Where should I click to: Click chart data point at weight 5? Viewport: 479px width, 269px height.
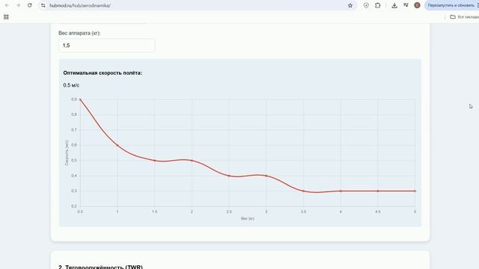(x=415, y=191)
